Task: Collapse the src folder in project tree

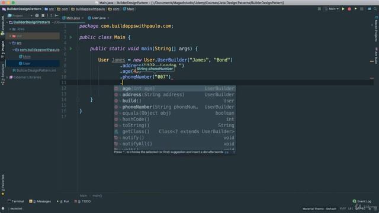Action: tap(11, 43)
